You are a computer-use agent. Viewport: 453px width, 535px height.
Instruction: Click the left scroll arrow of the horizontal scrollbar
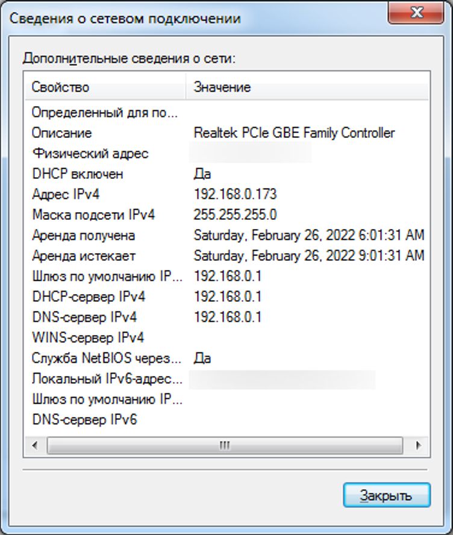[x=34, y=446]
